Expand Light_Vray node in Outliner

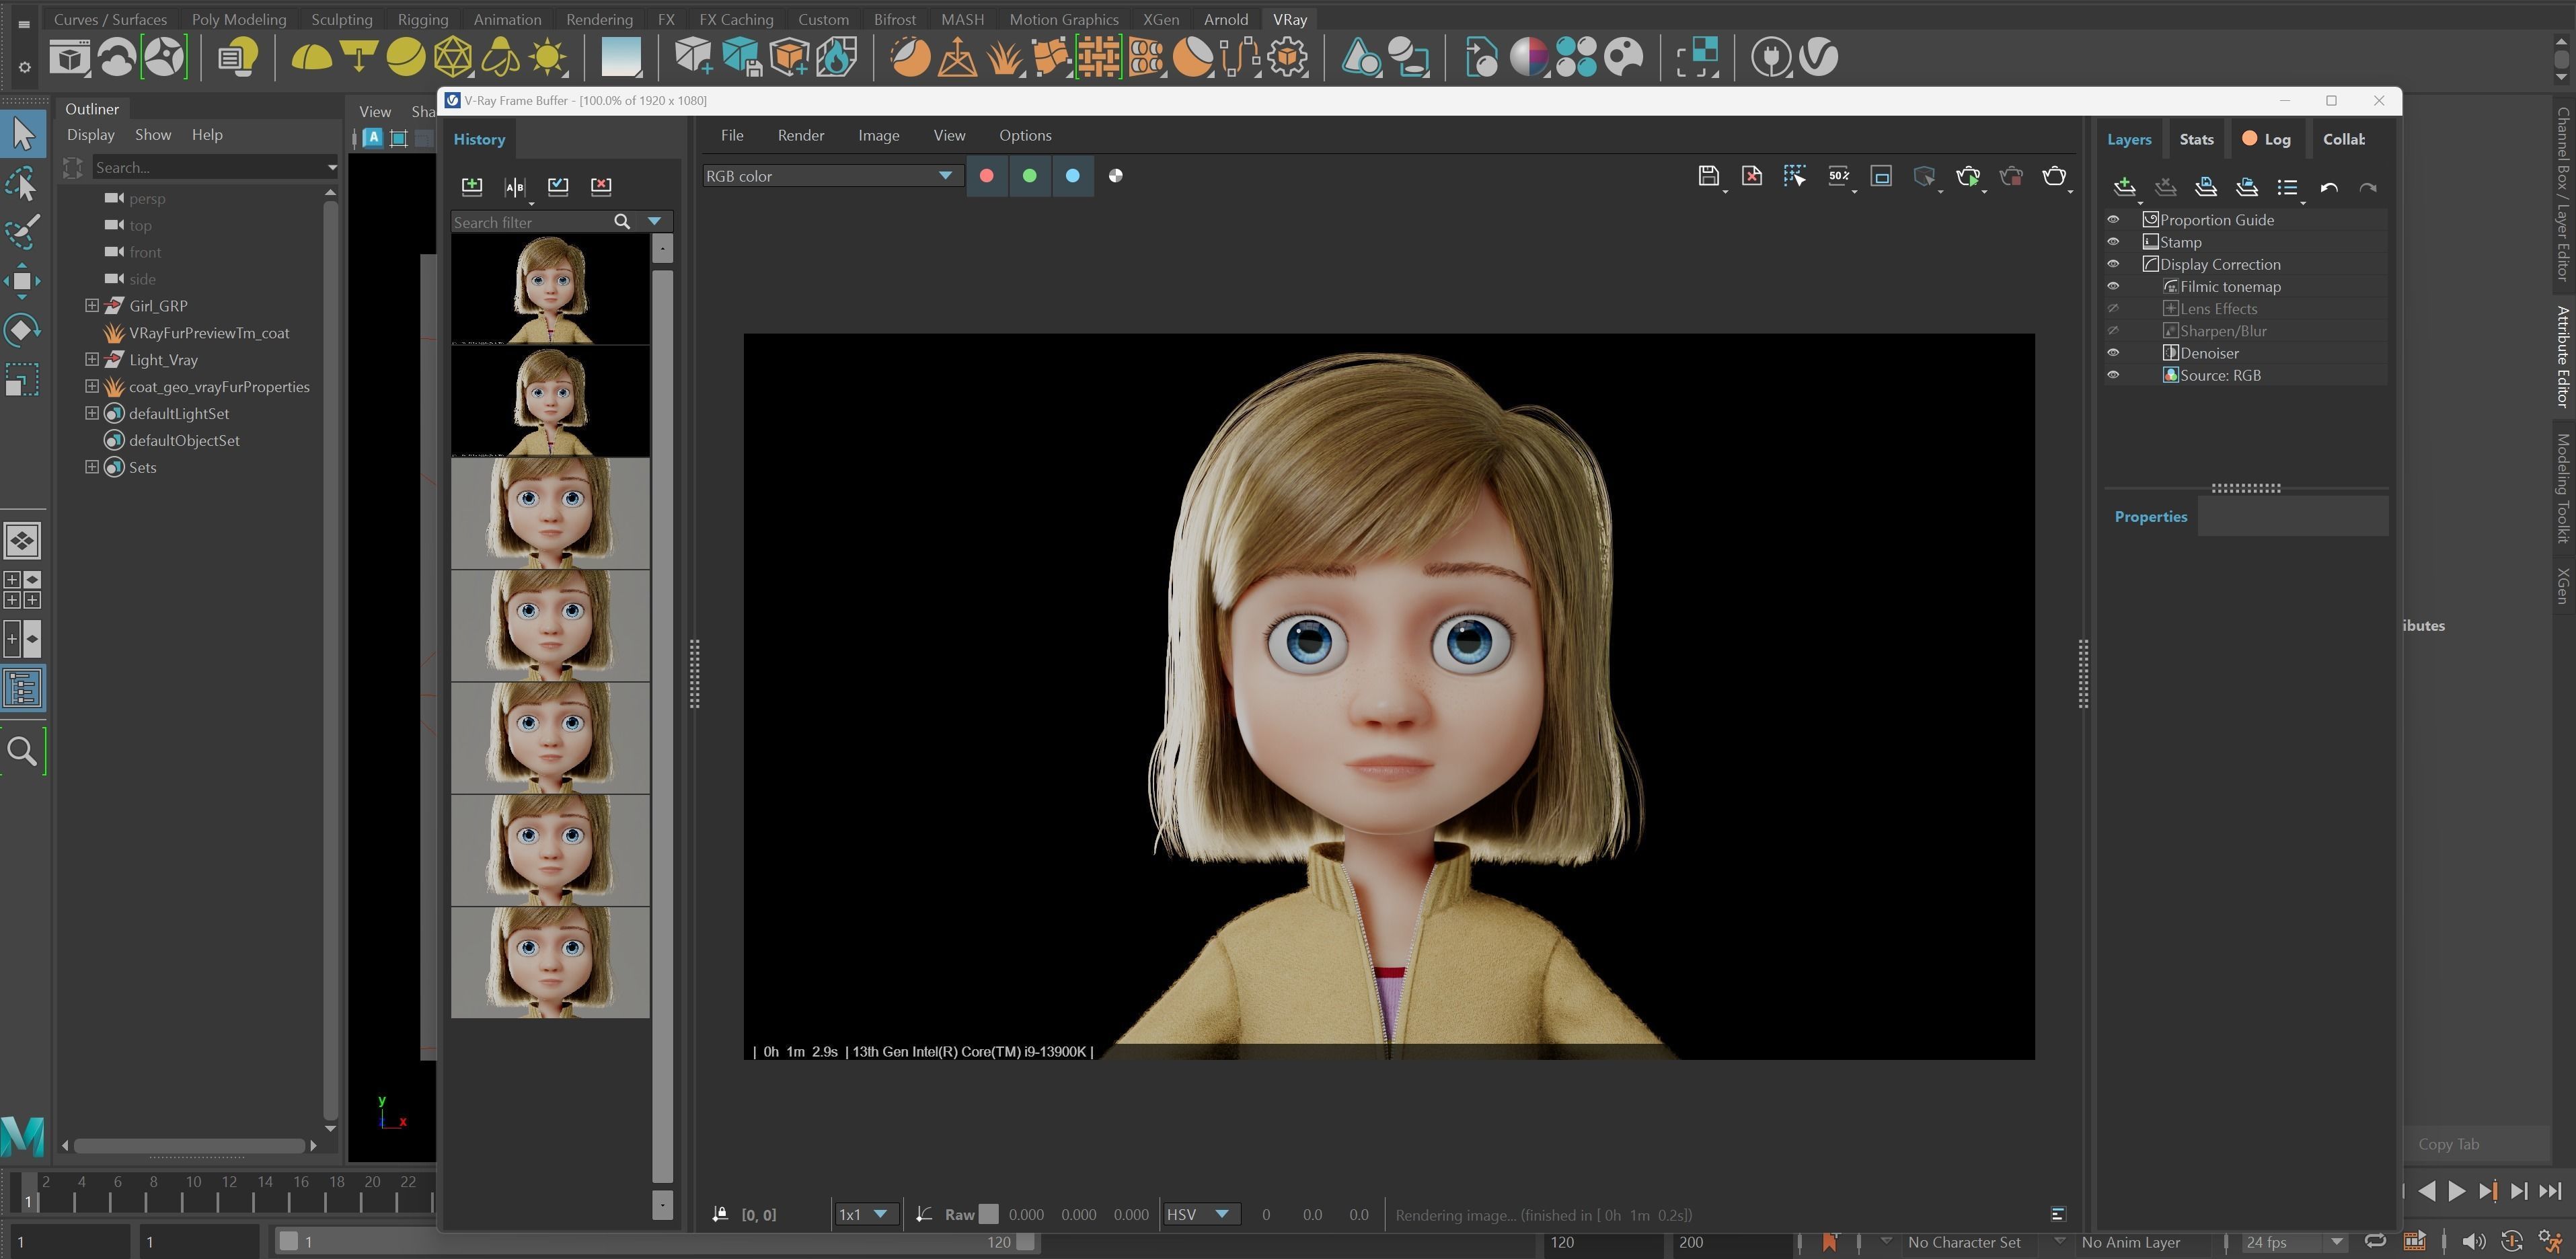click(x=92, y=359)
